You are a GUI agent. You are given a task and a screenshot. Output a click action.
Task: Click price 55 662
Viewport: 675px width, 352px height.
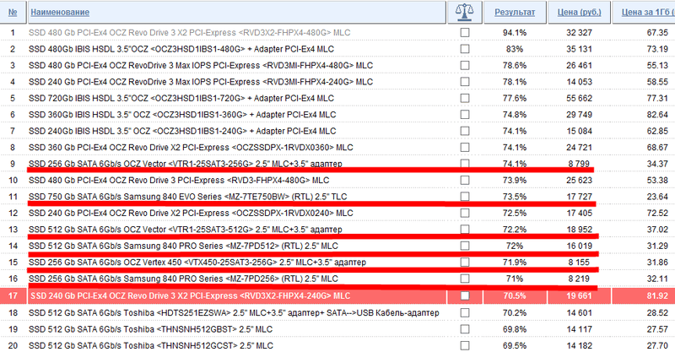pos(579,98)
